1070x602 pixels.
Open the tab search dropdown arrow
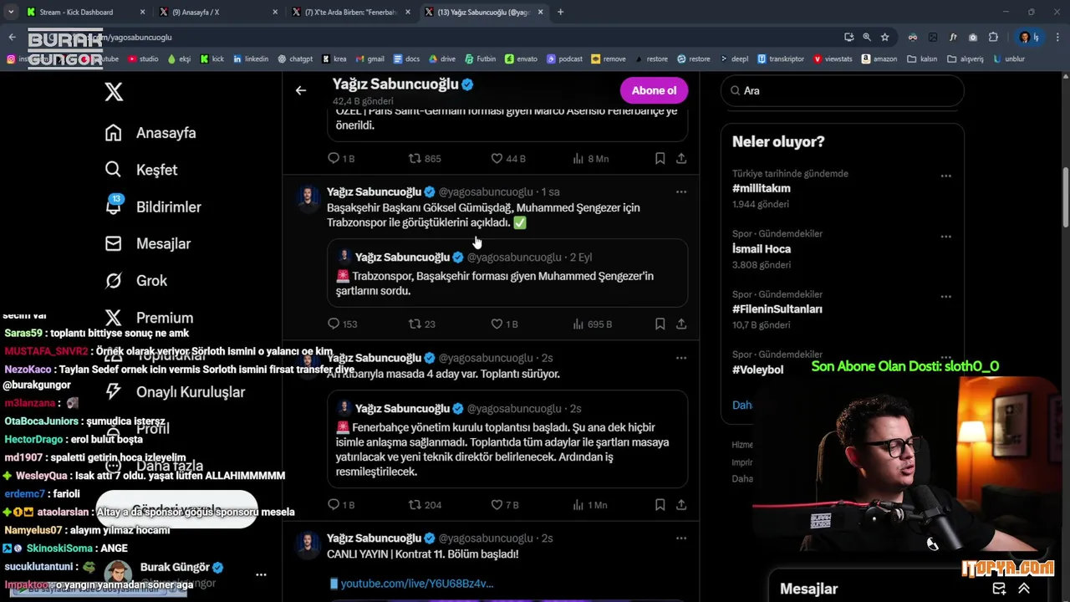(x=11, y=12)
